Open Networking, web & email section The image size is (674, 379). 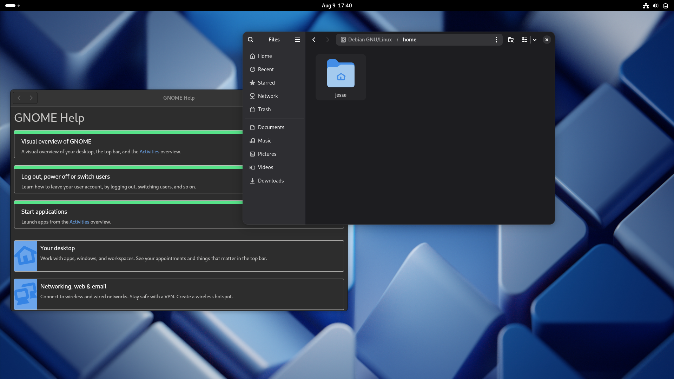pos(179,294)
